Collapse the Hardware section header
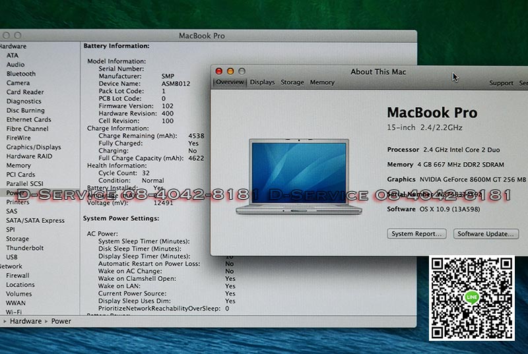Screen dimensions: 528x354 pyautogui.click(x=13, y=46)
